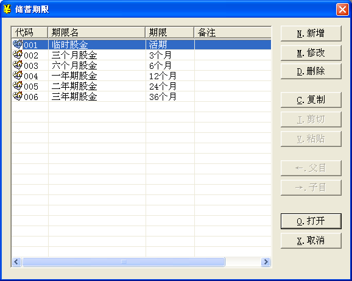Click the N. 新增 button
The width and height of the screenshot is (352, 281).
coord(311,34)
